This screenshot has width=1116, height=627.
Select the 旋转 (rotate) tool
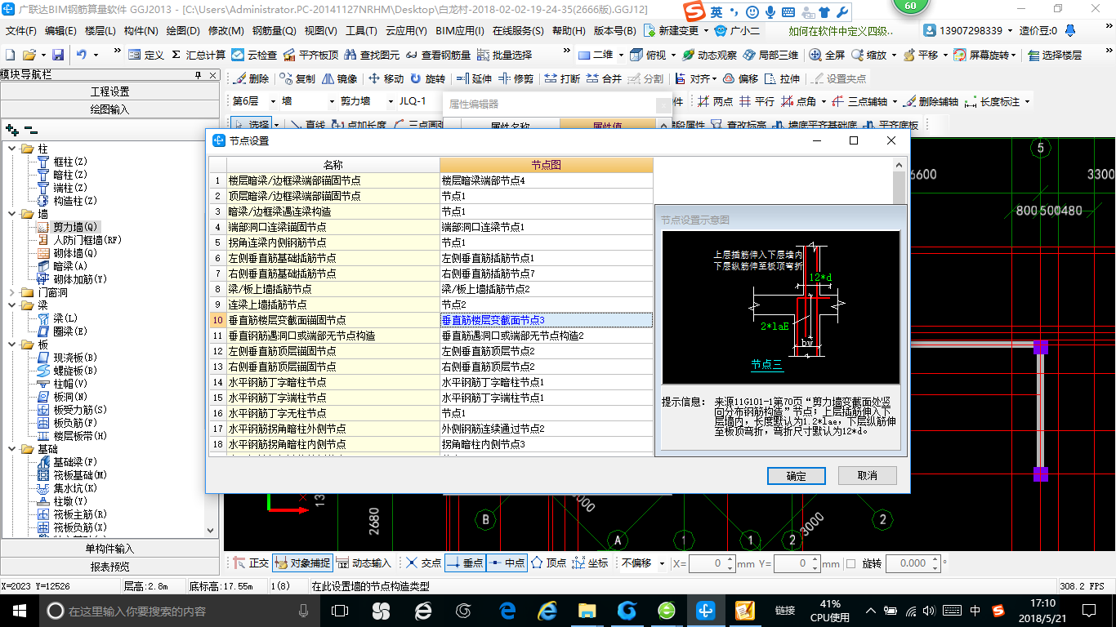click(427, 79)
